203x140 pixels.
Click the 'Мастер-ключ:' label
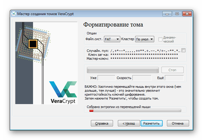pos(98,59)
